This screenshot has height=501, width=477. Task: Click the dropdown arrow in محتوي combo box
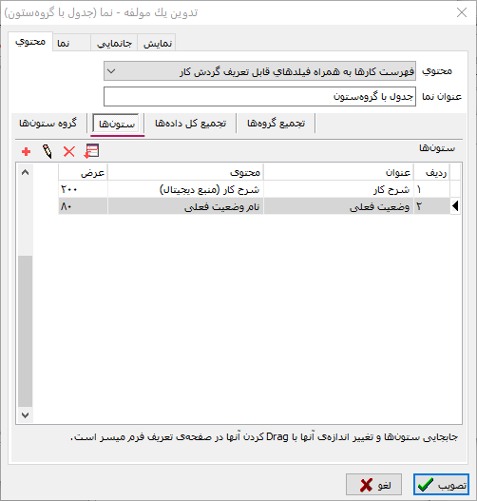(111, 71)
